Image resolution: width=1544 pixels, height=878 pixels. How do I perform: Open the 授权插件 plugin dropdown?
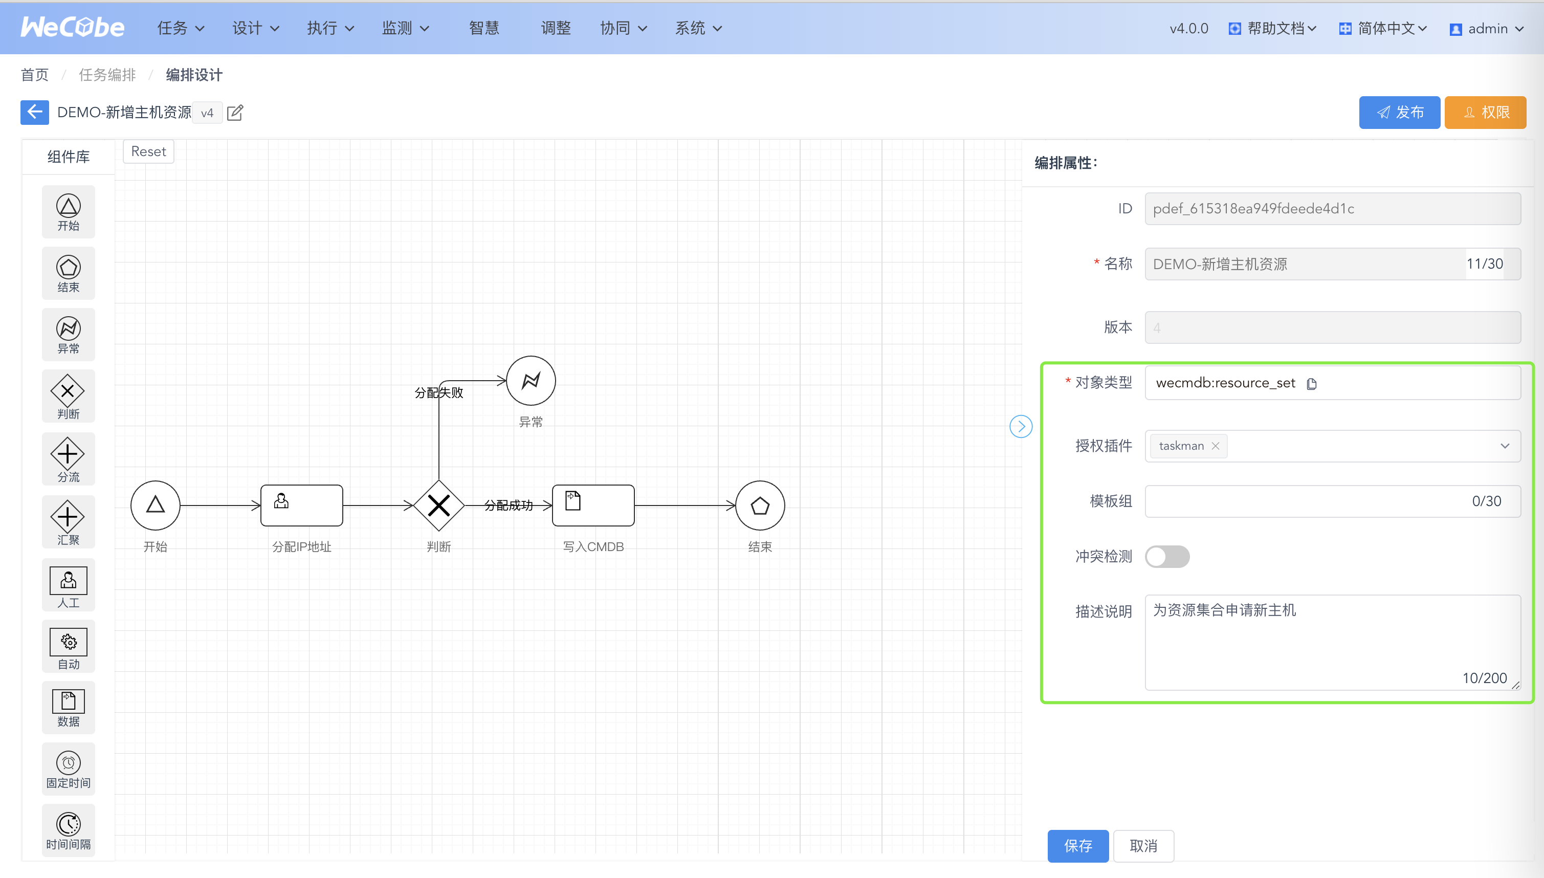pos(1332,446)
